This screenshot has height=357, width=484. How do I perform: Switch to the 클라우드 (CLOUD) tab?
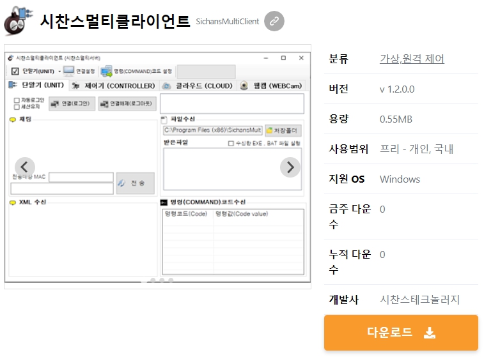point(198,86)
